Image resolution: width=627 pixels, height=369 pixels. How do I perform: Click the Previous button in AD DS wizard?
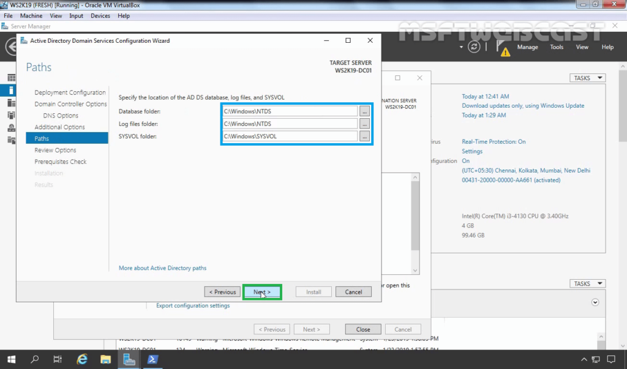tap(222, 292)
